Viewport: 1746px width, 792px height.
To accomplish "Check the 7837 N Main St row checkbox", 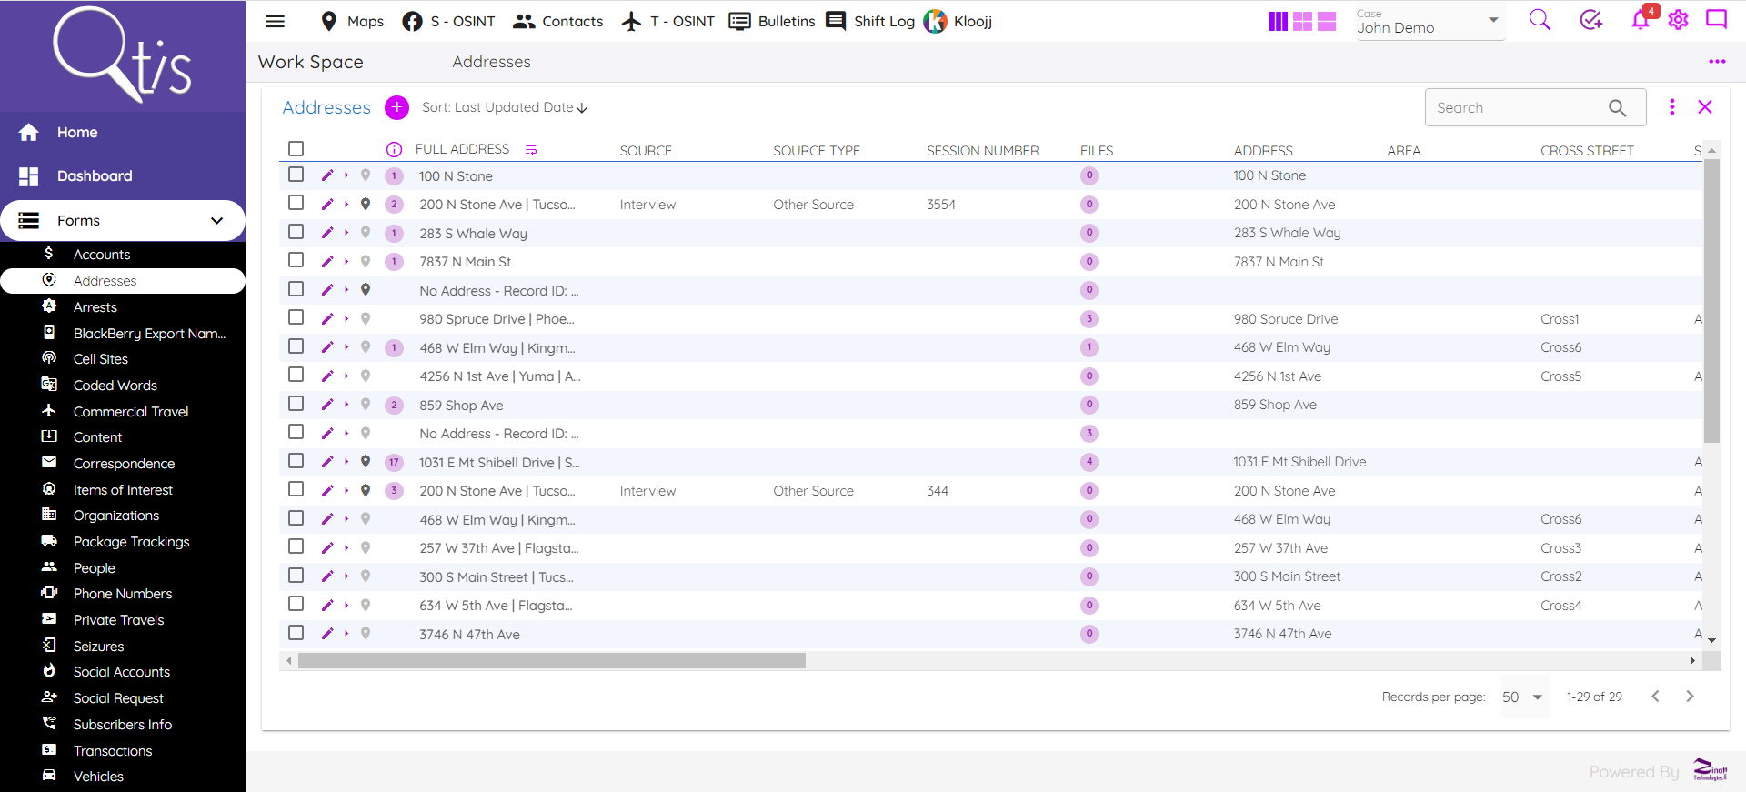I will [x=296, y=260].
